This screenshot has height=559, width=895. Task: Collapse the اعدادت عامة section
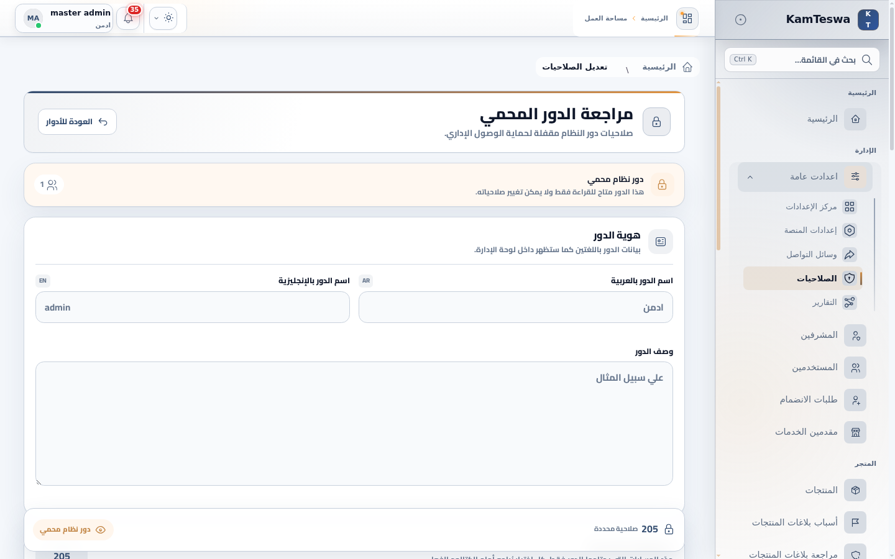coord(805,177)
